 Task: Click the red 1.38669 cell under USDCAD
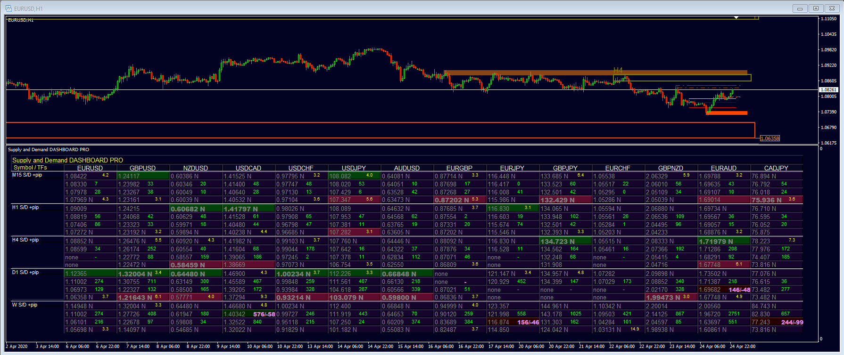click(x=248, y=265)
